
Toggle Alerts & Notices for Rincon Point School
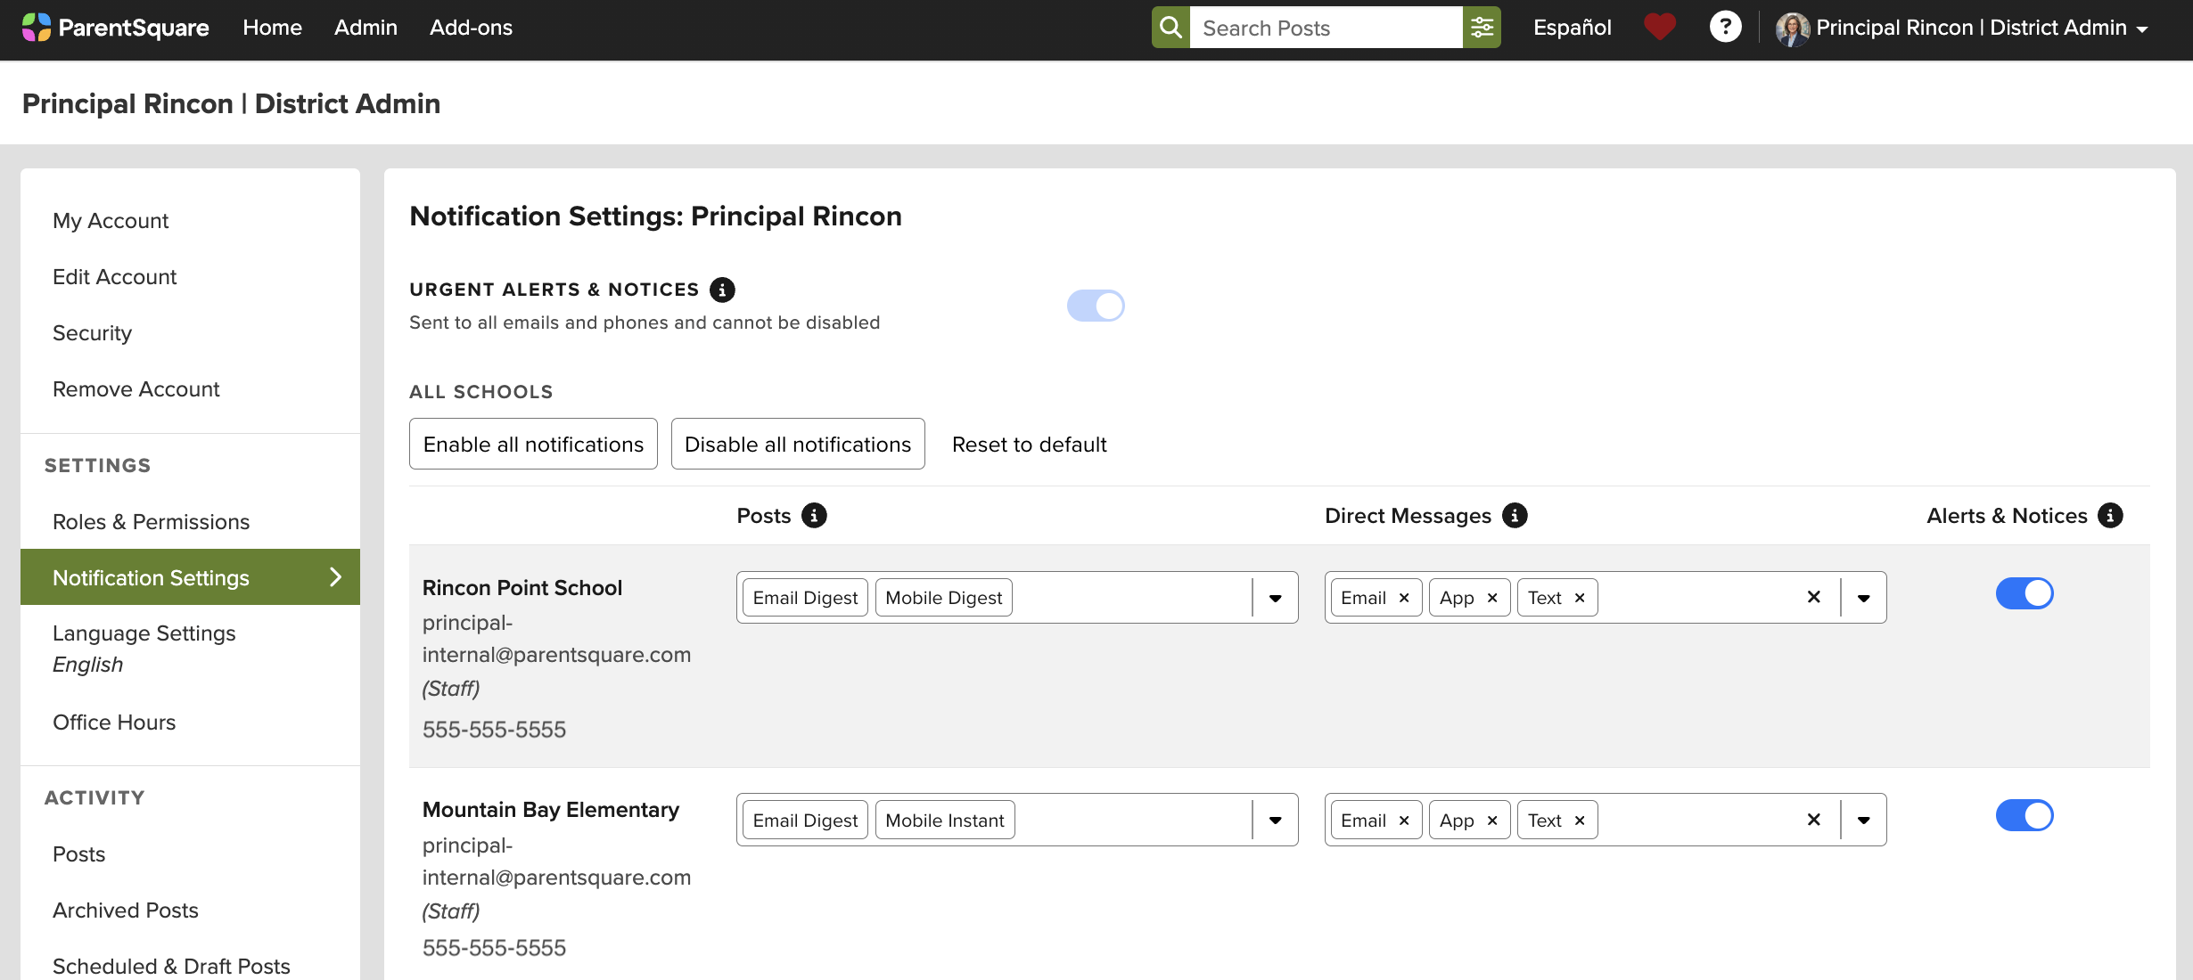coord(2025,593)
